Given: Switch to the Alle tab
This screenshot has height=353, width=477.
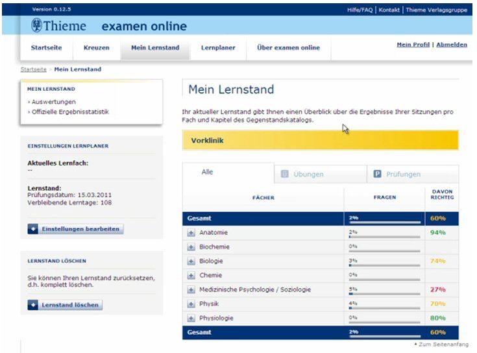Looking at the screenshot, I should pos(207,173).
